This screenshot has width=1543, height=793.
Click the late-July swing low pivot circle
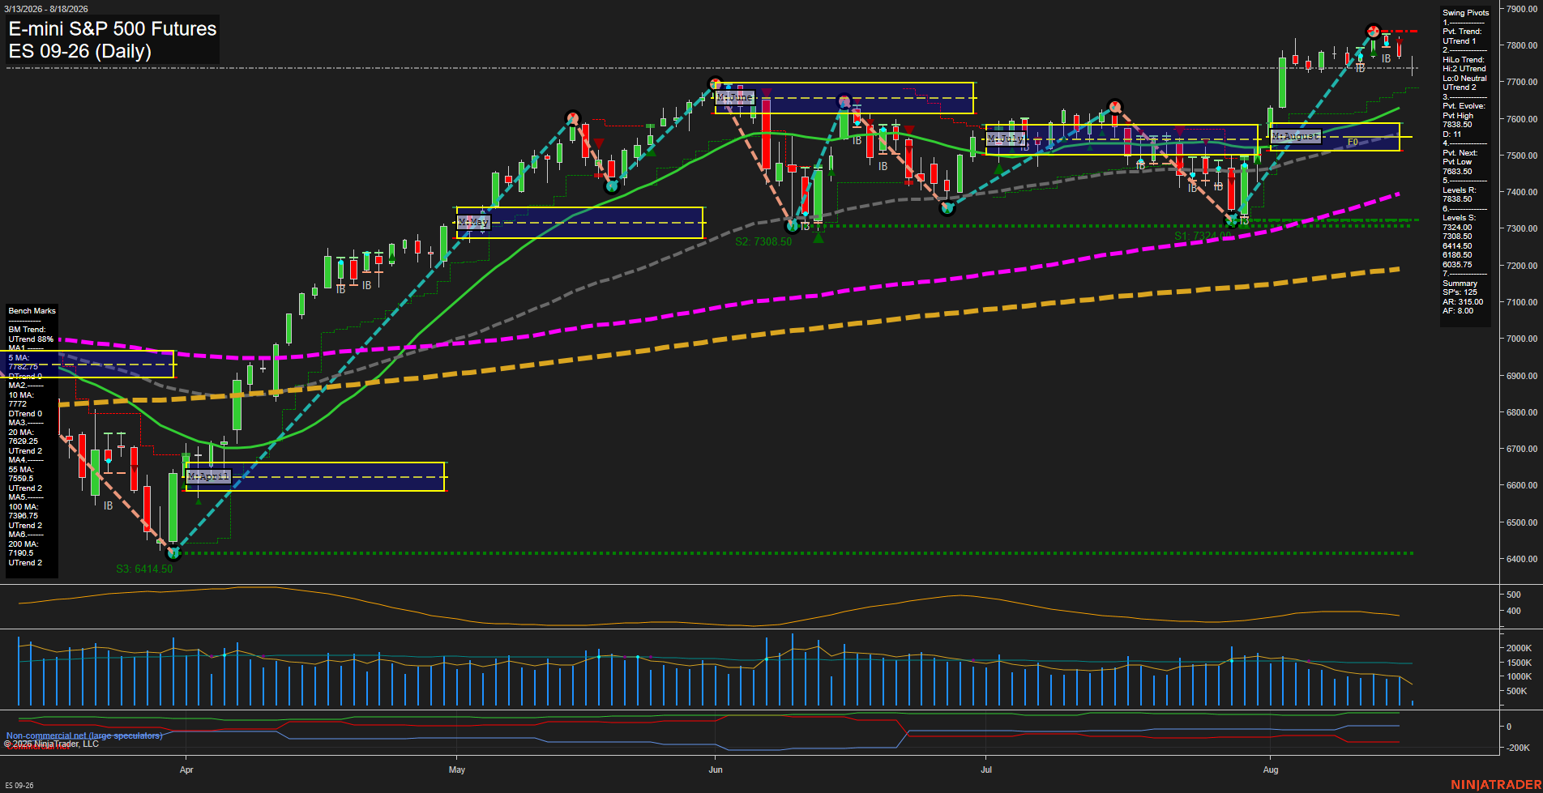pyautogui.click(x=1232, y=220)
